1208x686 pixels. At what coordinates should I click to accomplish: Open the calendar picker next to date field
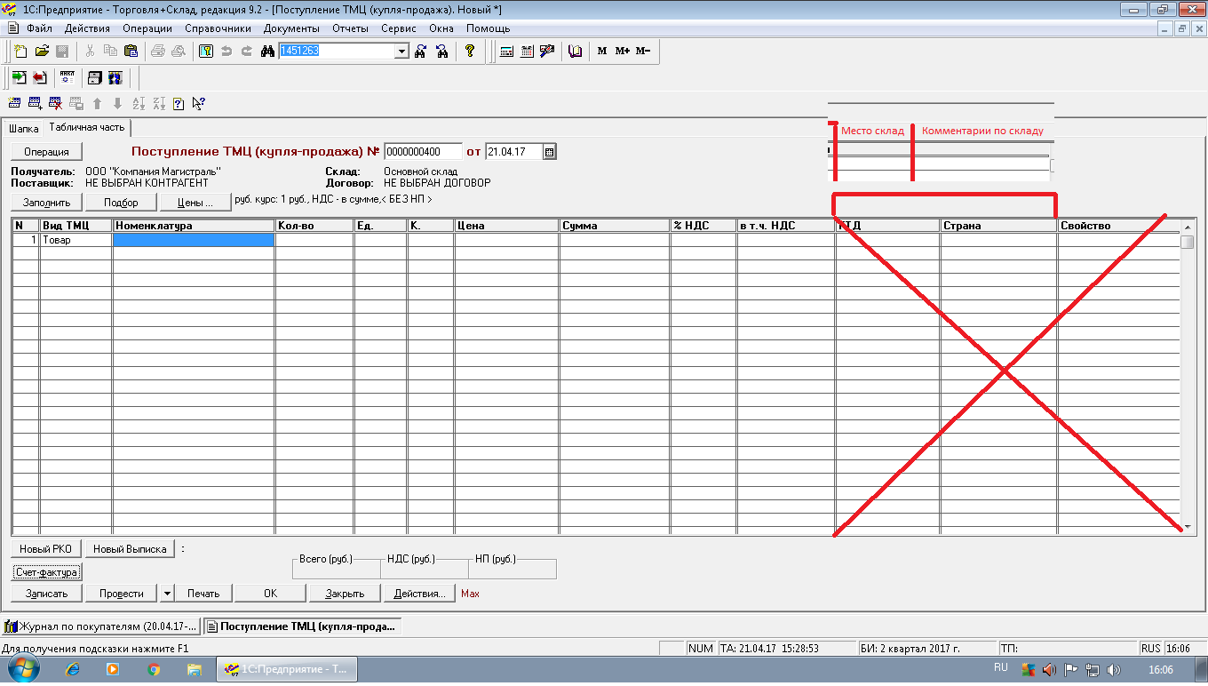point(549,152)
